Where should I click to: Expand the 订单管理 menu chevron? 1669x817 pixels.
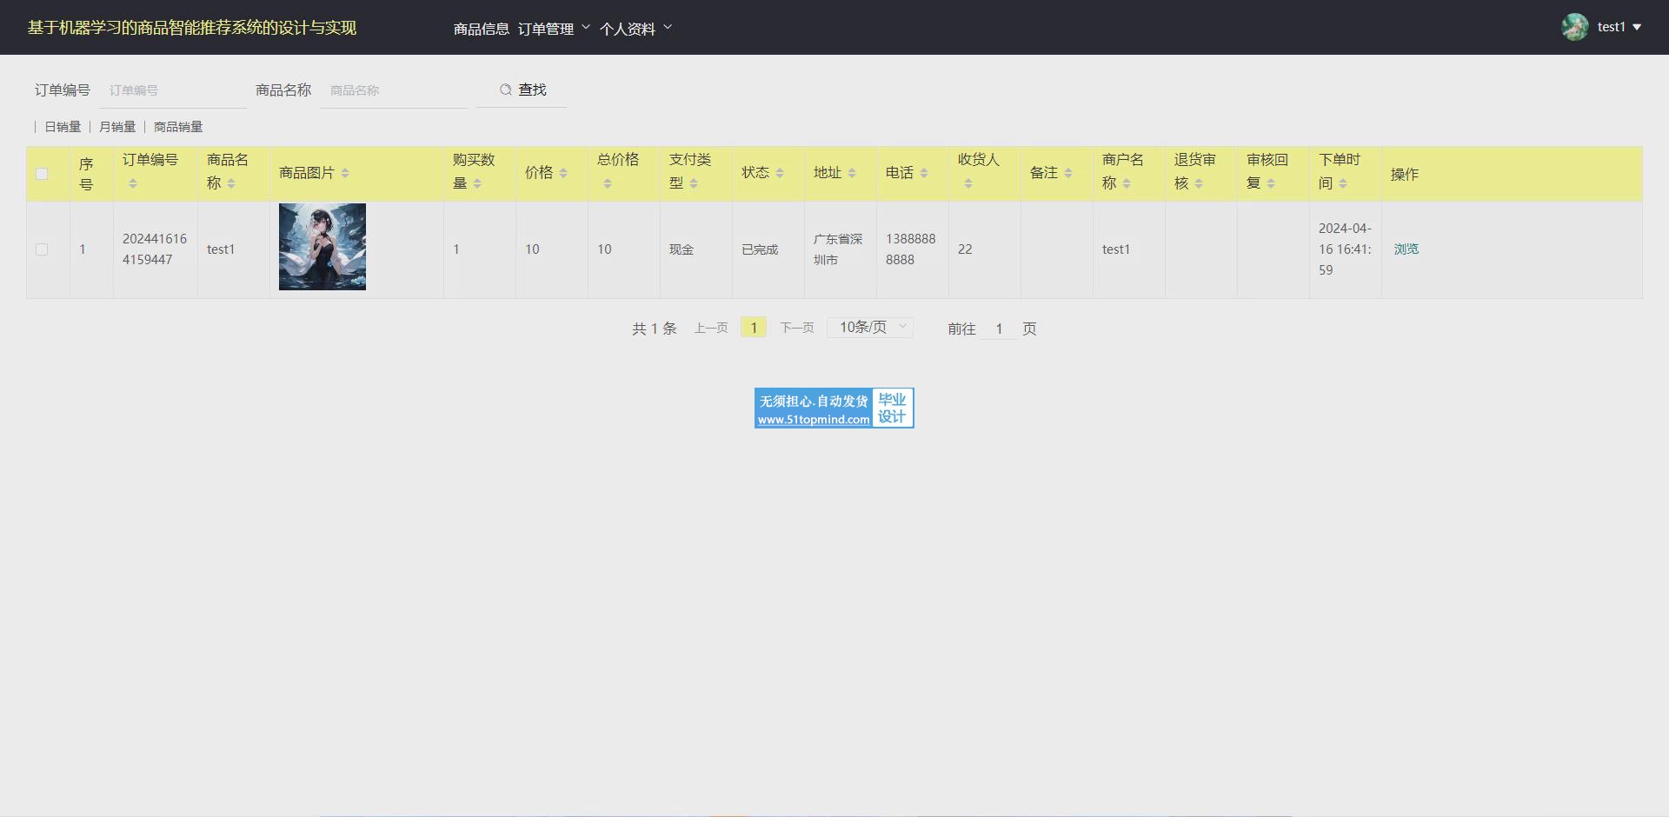586,28
